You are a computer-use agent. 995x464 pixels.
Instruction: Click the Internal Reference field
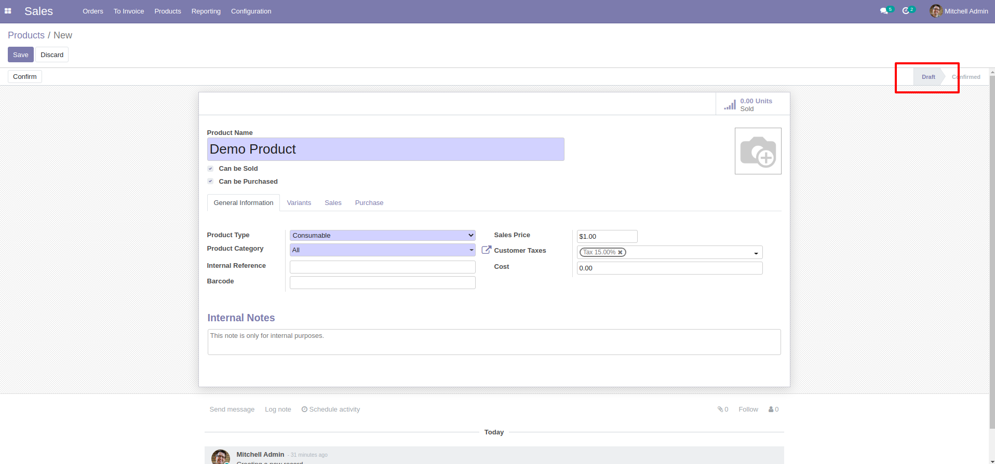382,267
